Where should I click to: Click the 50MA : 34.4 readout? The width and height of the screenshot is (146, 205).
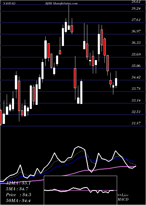(x=18, y=200)
